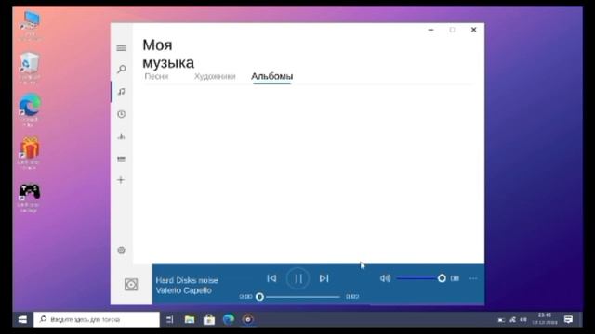
Task: Pause the playing track
Action: pyautogui.click(x=297, y=278)
